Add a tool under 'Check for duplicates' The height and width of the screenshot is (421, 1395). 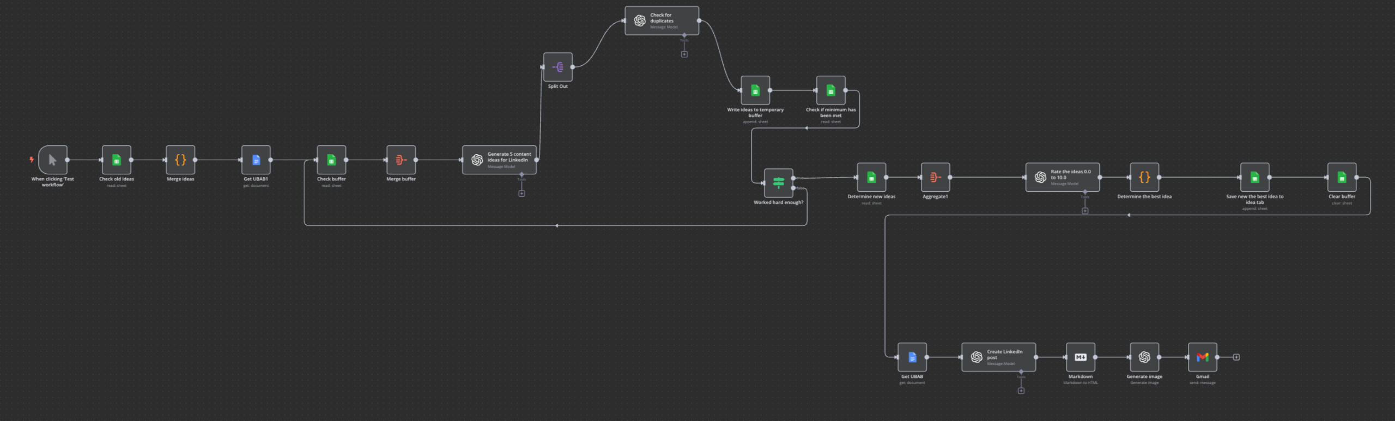[684, 54]
